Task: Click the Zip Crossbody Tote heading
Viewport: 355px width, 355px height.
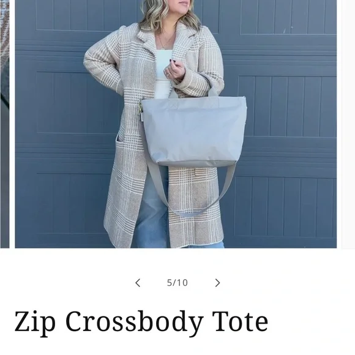Action: click(x=141, y=323)
